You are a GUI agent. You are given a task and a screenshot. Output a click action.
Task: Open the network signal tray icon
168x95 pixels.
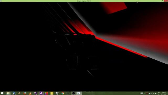click(154, 93)
